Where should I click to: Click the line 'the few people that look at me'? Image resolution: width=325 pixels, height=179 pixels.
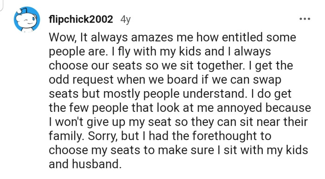180,108
